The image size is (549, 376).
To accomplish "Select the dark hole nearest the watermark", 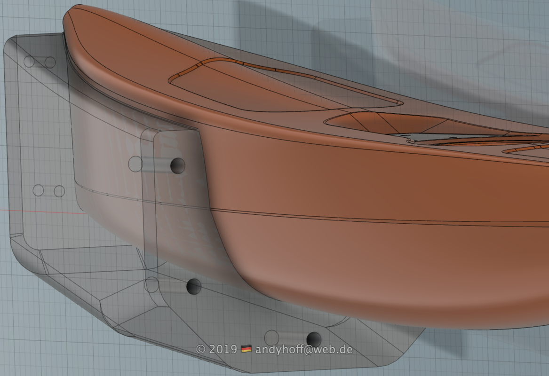I will (313, 338).
